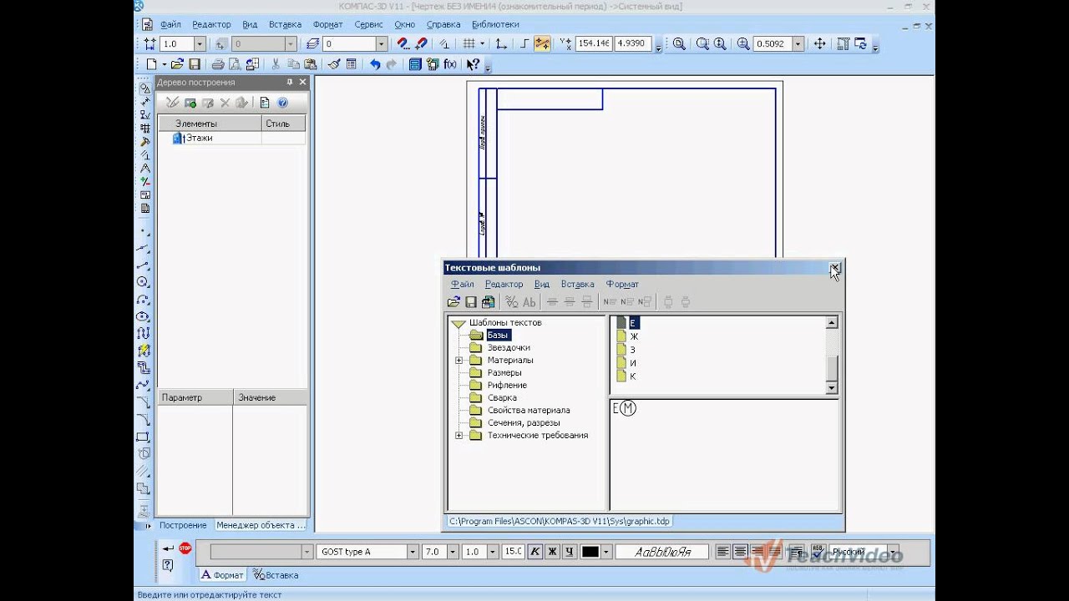Select the circle tool in left toolbar
Image resolution: width=1069 pixels, height=601 pixels.
pyautogui.click(x=144, y=282)
